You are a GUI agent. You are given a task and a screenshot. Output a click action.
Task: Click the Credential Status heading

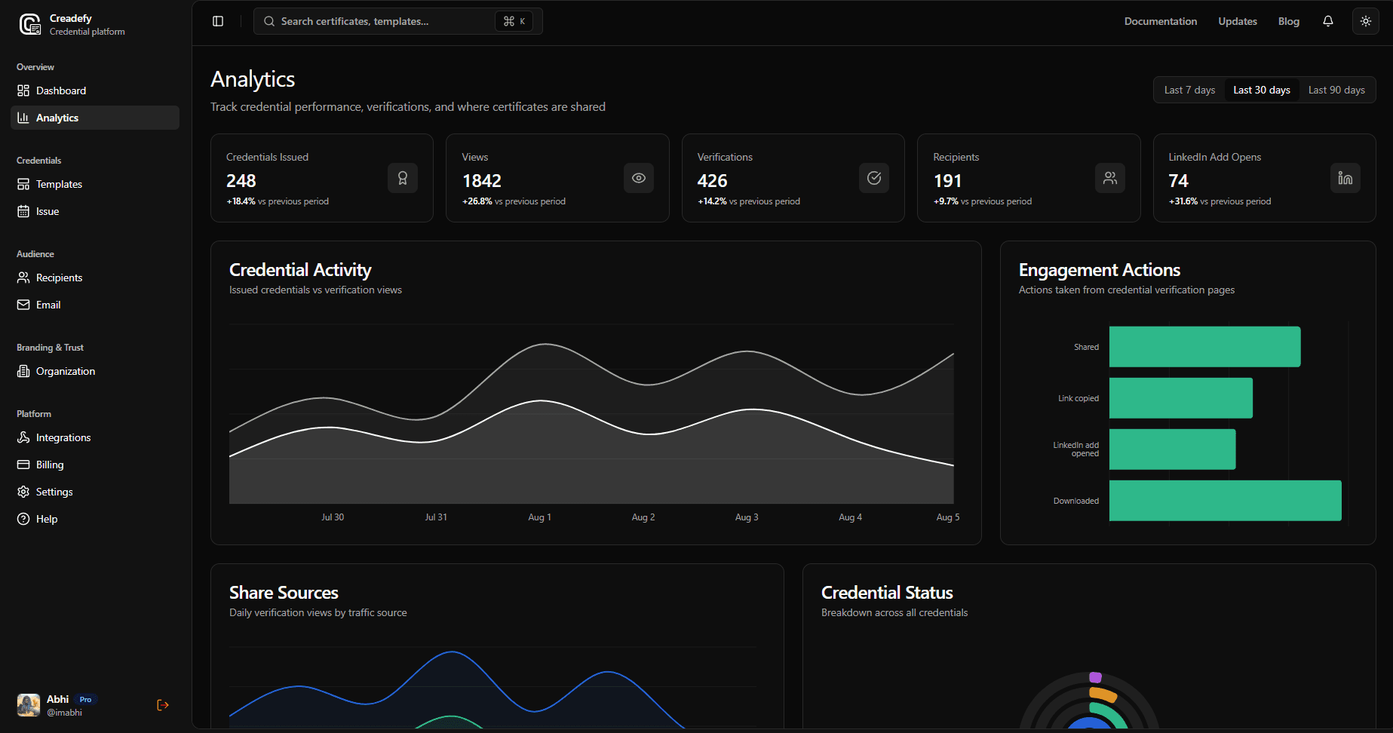click(887, 593)
